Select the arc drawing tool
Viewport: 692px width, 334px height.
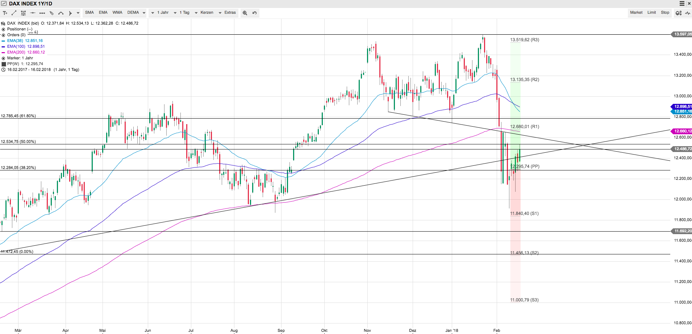coord(61,13)
